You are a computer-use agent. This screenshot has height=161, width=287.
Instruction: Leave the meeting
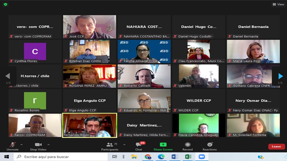point(276,146)
